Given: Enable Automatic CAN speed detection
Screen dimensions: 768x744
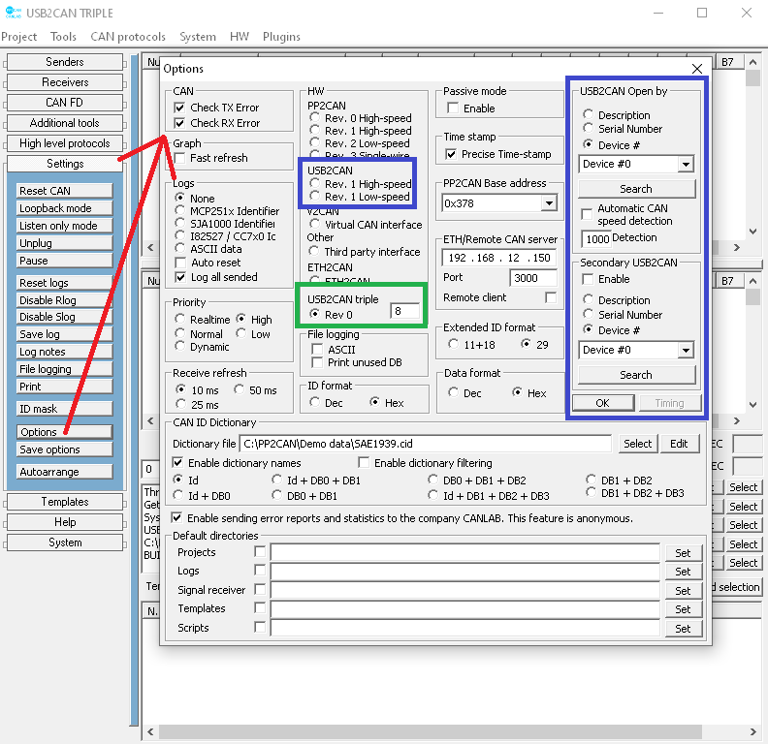Looking at the screenshot, I should point(587,214).
